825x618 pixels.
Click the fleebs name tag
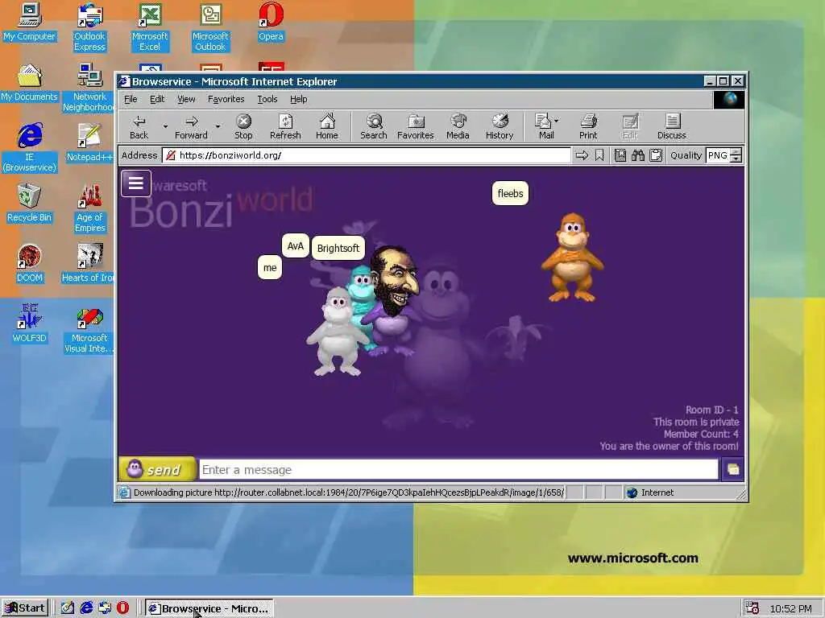[510, 193]
